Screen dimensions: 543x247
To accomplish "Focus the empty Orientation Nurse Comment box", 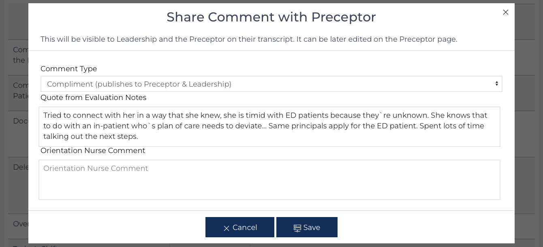I will coord(269,180).
